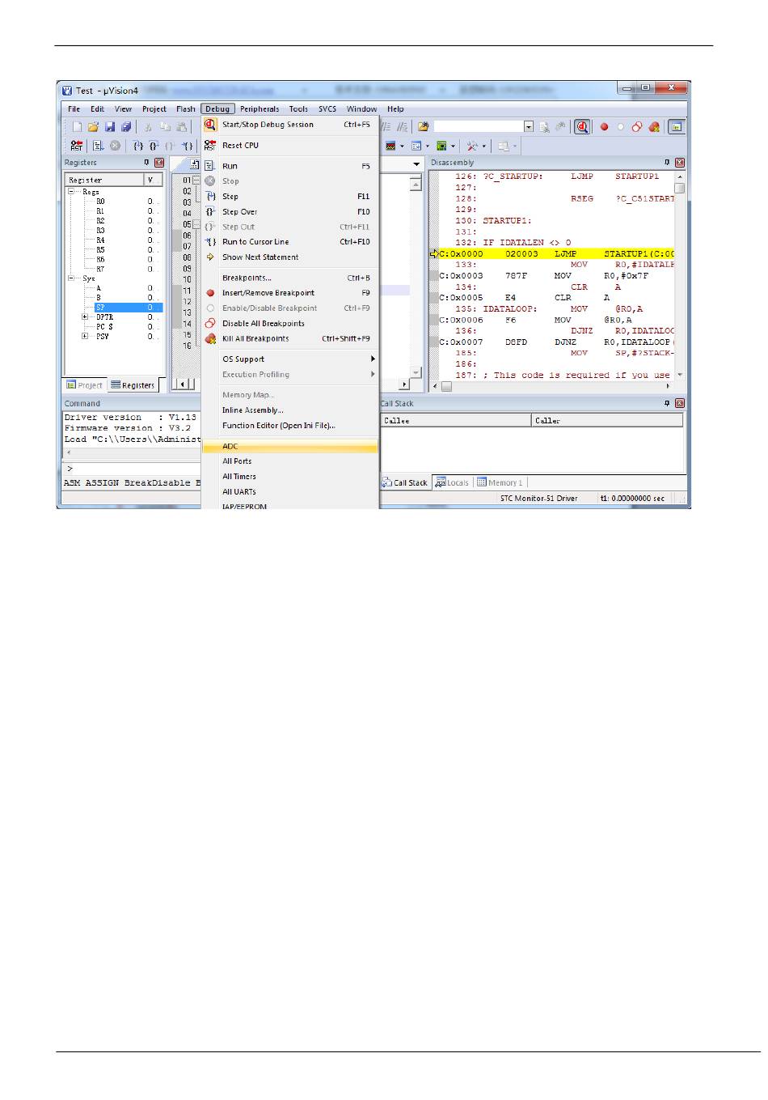
Task: Click Run to Cursor Line toolbar icon
Action: pyautogui.click(x=188, y=146)
